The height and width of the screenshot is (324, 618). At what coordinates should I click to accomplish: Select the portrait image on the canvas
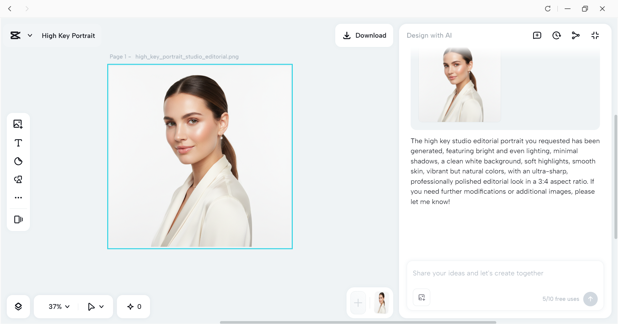tap(200, 156)
